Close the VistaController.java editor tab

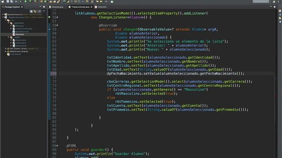91,7
